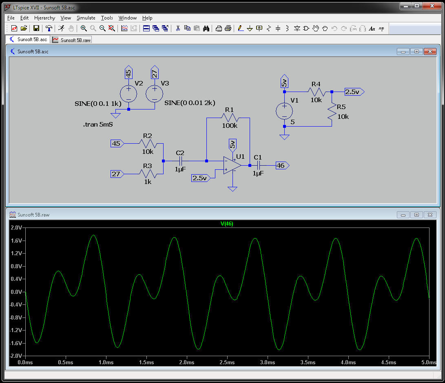Insert text with the Aa tool
The image size is (445, 383).
pyautogui.click(x=372, y=28)
